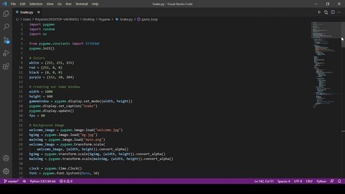Image resolution: width=345 pixels, height=194 pixels.
Task: Expand Snake.py breadcrumb file
Action: pos(124,19)
